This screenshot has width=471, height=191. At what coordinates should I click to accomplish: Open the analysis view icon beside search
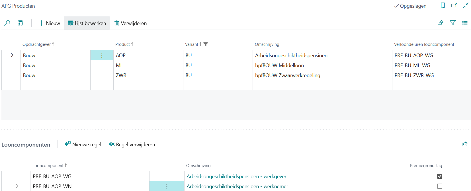point(21,23)
